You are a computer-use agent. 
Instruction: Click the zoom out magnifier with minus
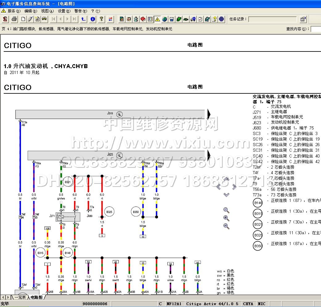click(226, 226)
